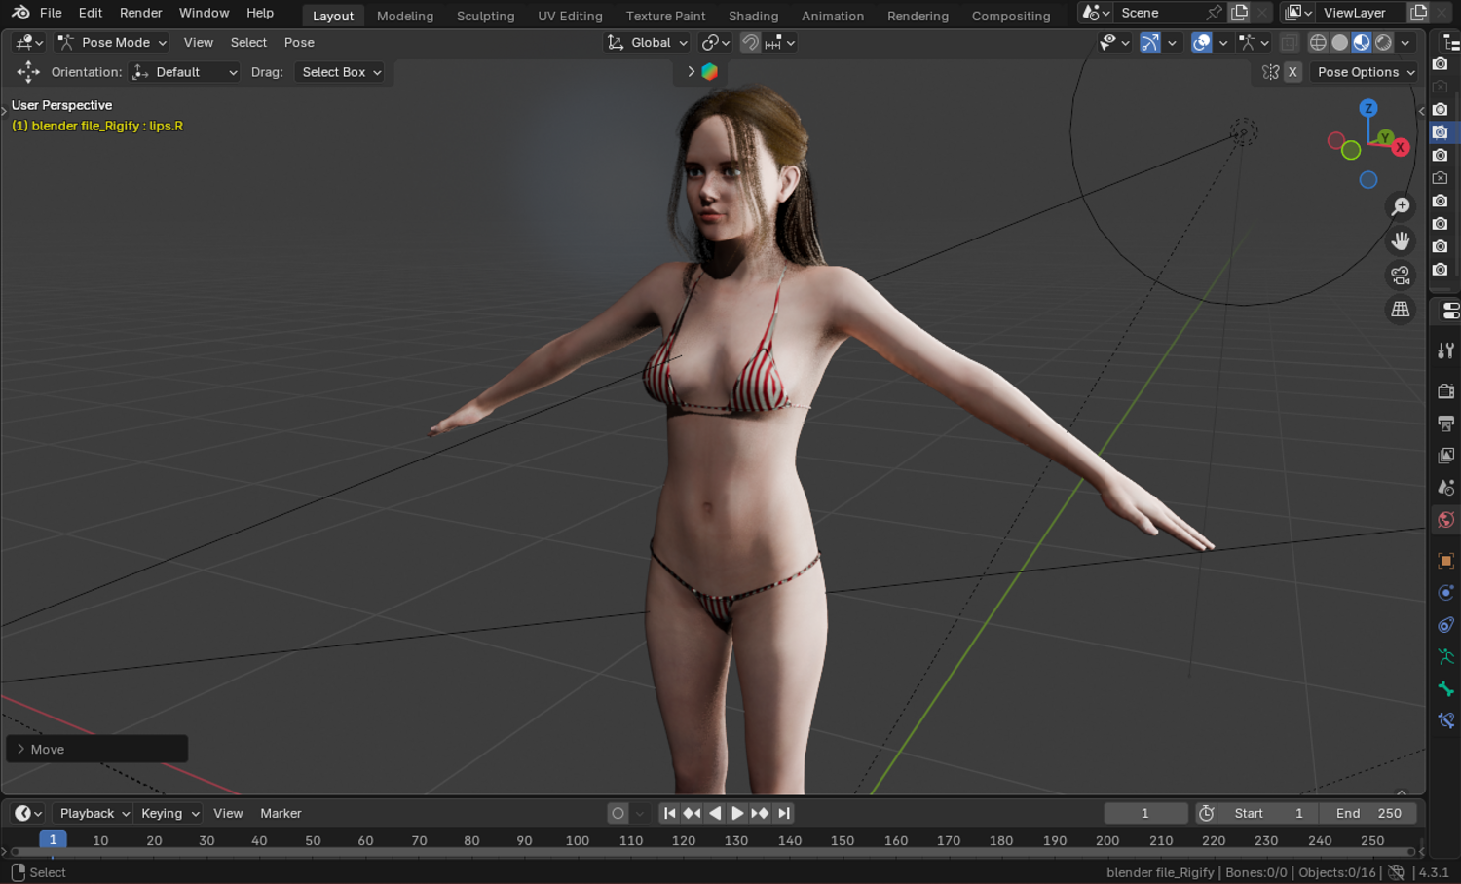Click the Start frame value field
This screenshot has width=1461, height=884.
(1270, 813)
